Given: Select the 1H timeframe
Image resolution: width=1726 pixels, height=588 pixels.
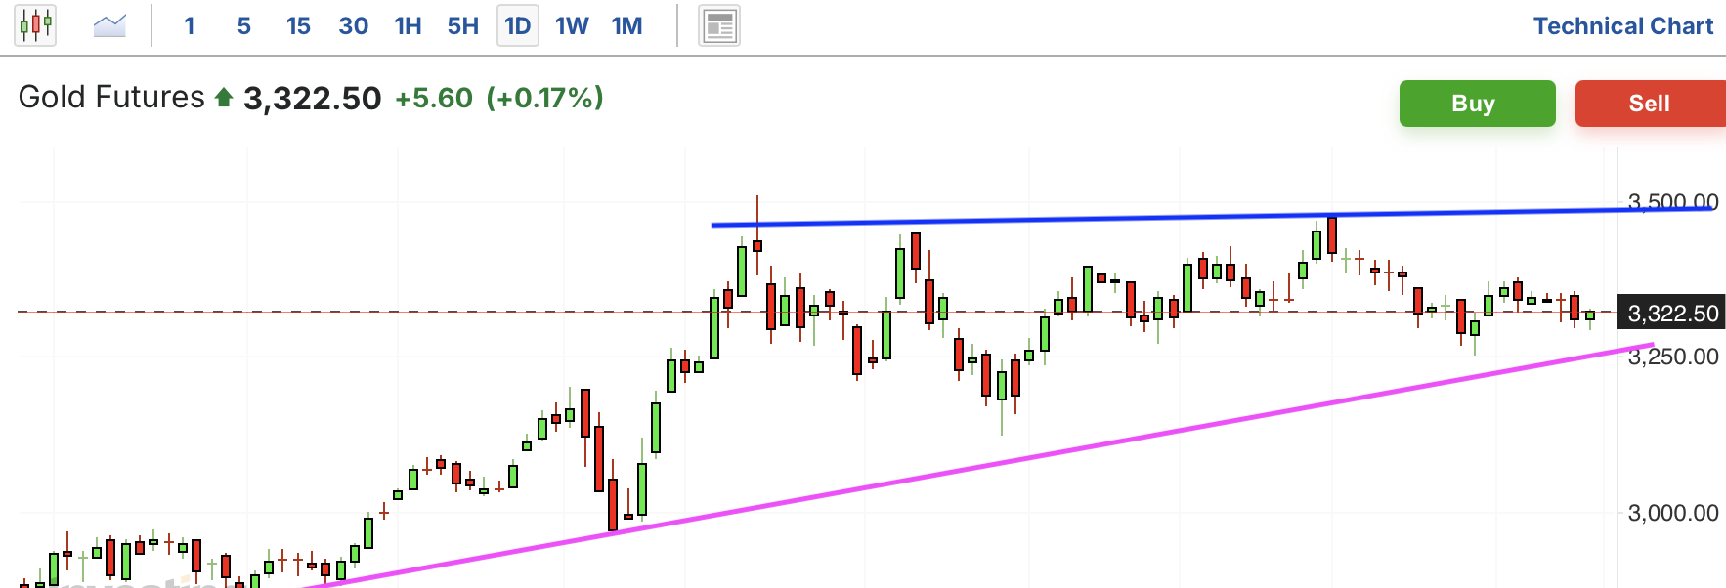Looking at the screenshot, I should (x=408, y=25).
